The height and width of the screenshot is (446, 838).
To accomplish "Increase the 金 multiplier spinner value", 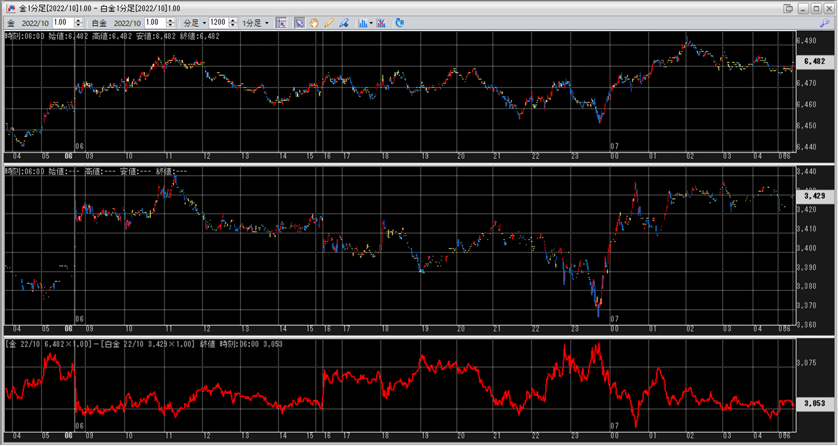I will [x=78, y=20].
